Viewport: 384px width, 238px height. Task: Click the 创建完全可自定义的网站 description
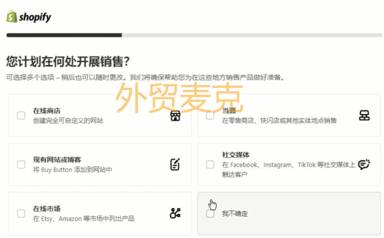[x=68, y=120]
